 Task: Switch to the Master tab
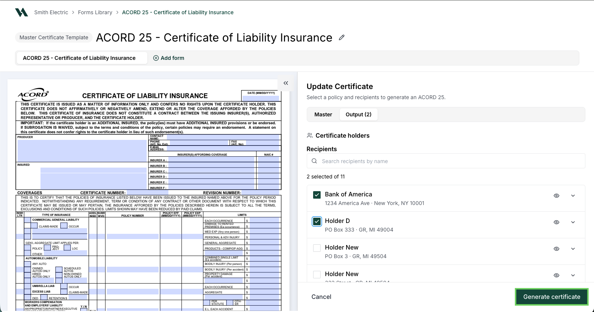pos(323,114)
